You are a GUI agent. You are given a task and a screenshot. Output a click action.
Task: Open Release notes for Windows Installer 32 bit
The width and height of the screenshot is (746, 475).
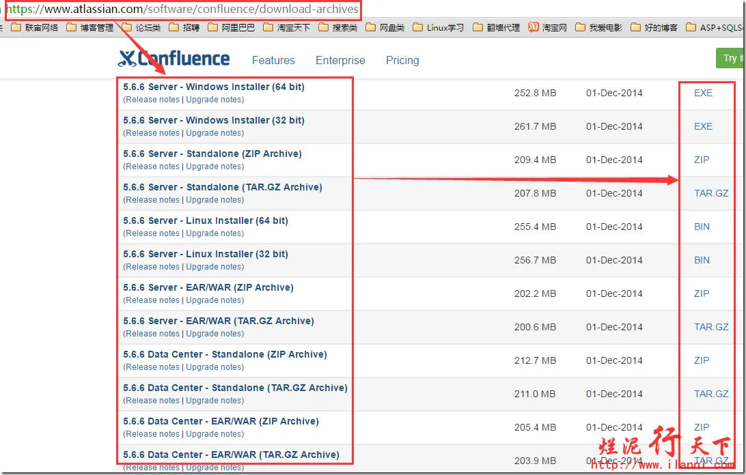click(152, 132)
